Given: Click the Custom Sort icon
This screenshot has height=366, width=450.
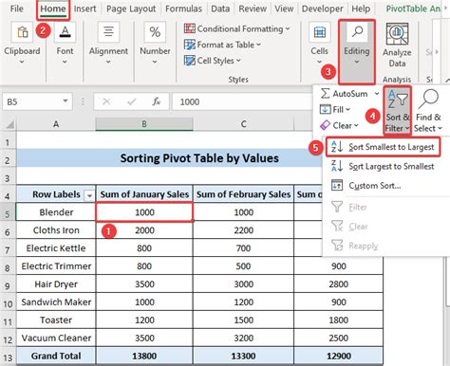Looking at the screenshot, I should pos(337,185).
